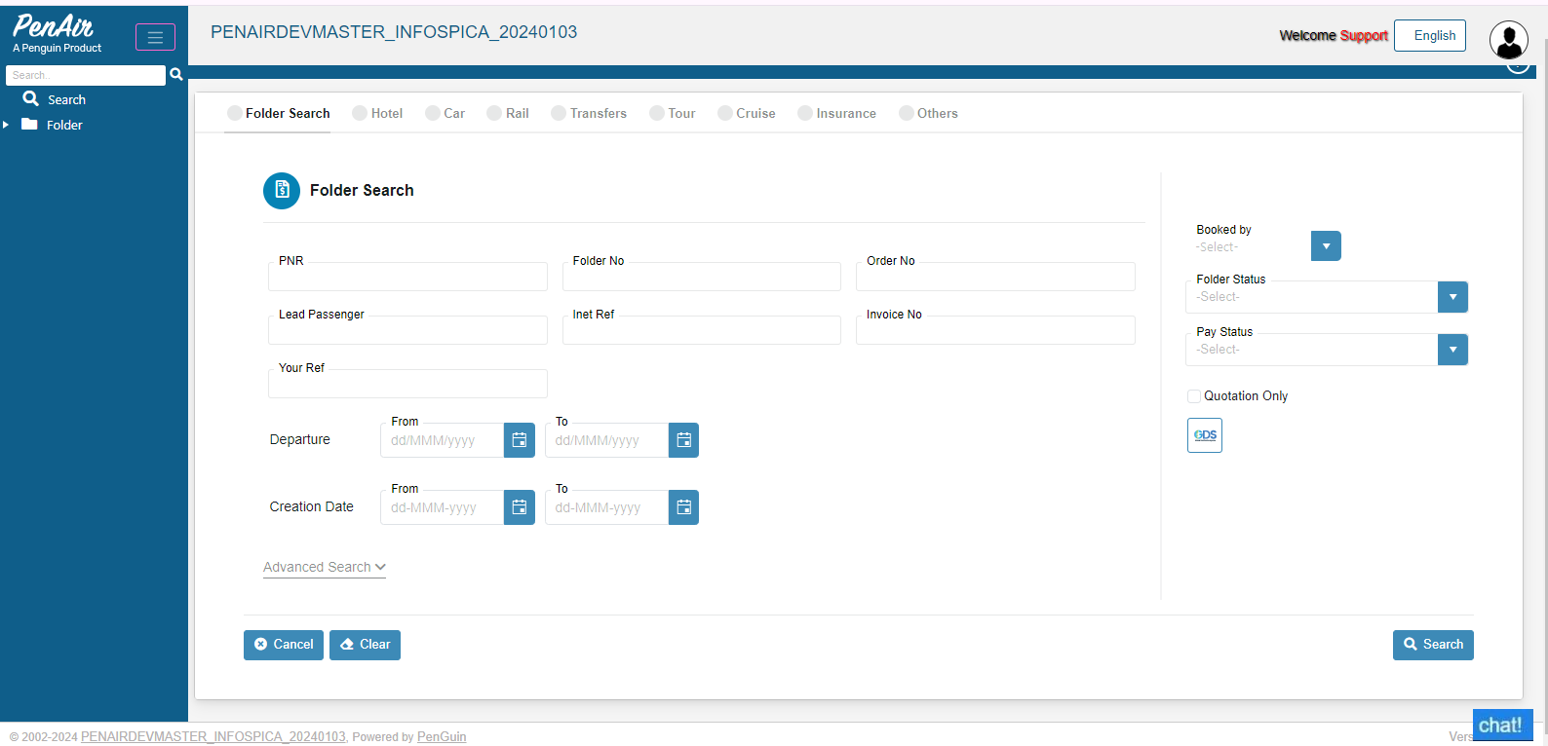1548x746 pixels.
Task: Open Search in the sidebar menu
Action: [65, 99]
